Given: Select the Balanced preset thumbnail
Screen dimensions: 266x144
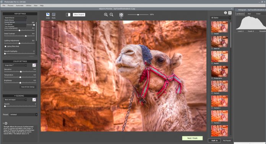Looking at the screenshot, I should [219, 42].
